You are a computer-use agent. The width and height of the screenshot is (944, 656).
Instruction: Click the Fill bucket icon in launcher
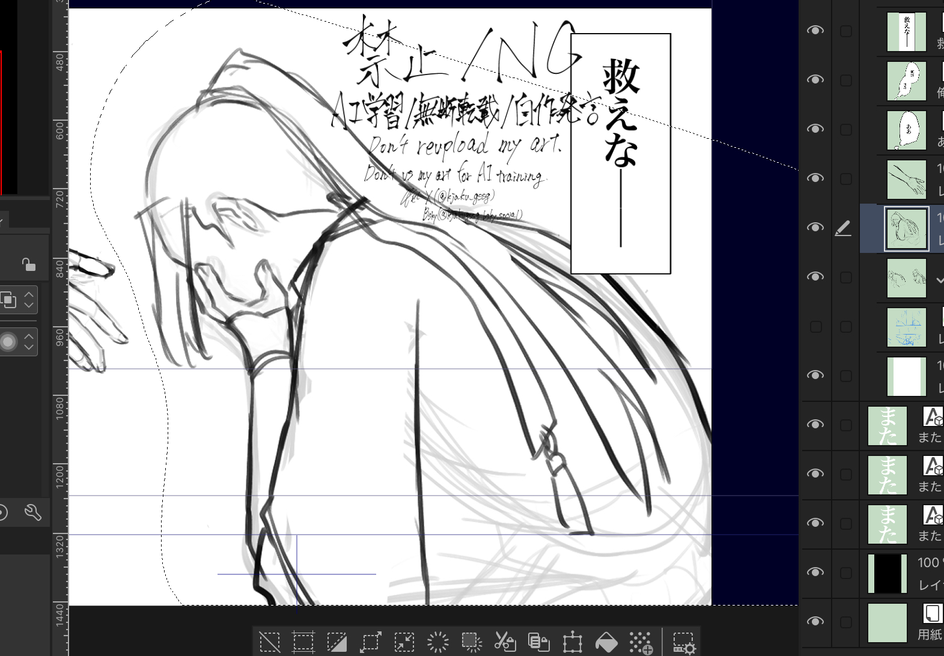pos(606,642)
